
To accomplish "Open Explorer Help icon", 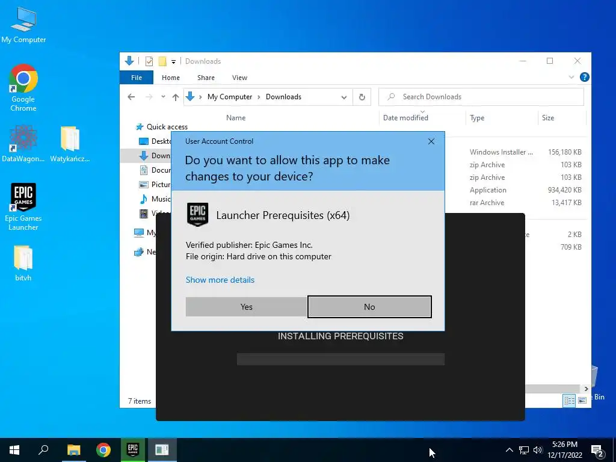I will tap(584, 77).
